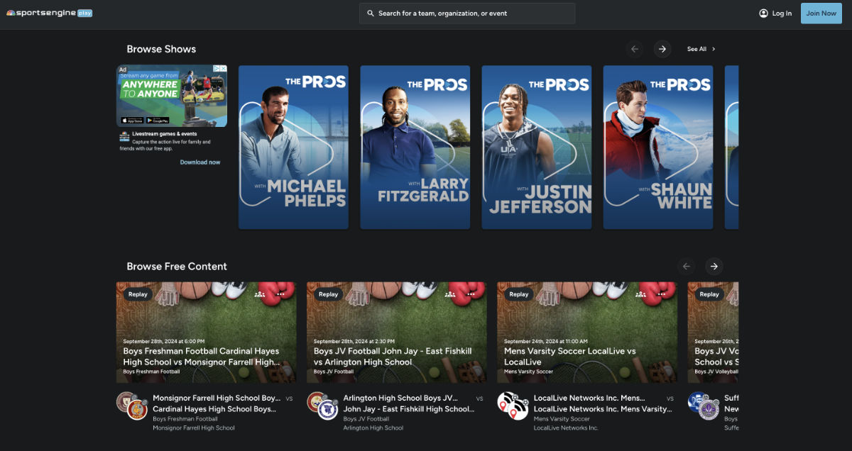The height and width of the screenshot is (451, 852).
Task: Tap the App Store badge in the ad
Action: (x=132, y=121)
